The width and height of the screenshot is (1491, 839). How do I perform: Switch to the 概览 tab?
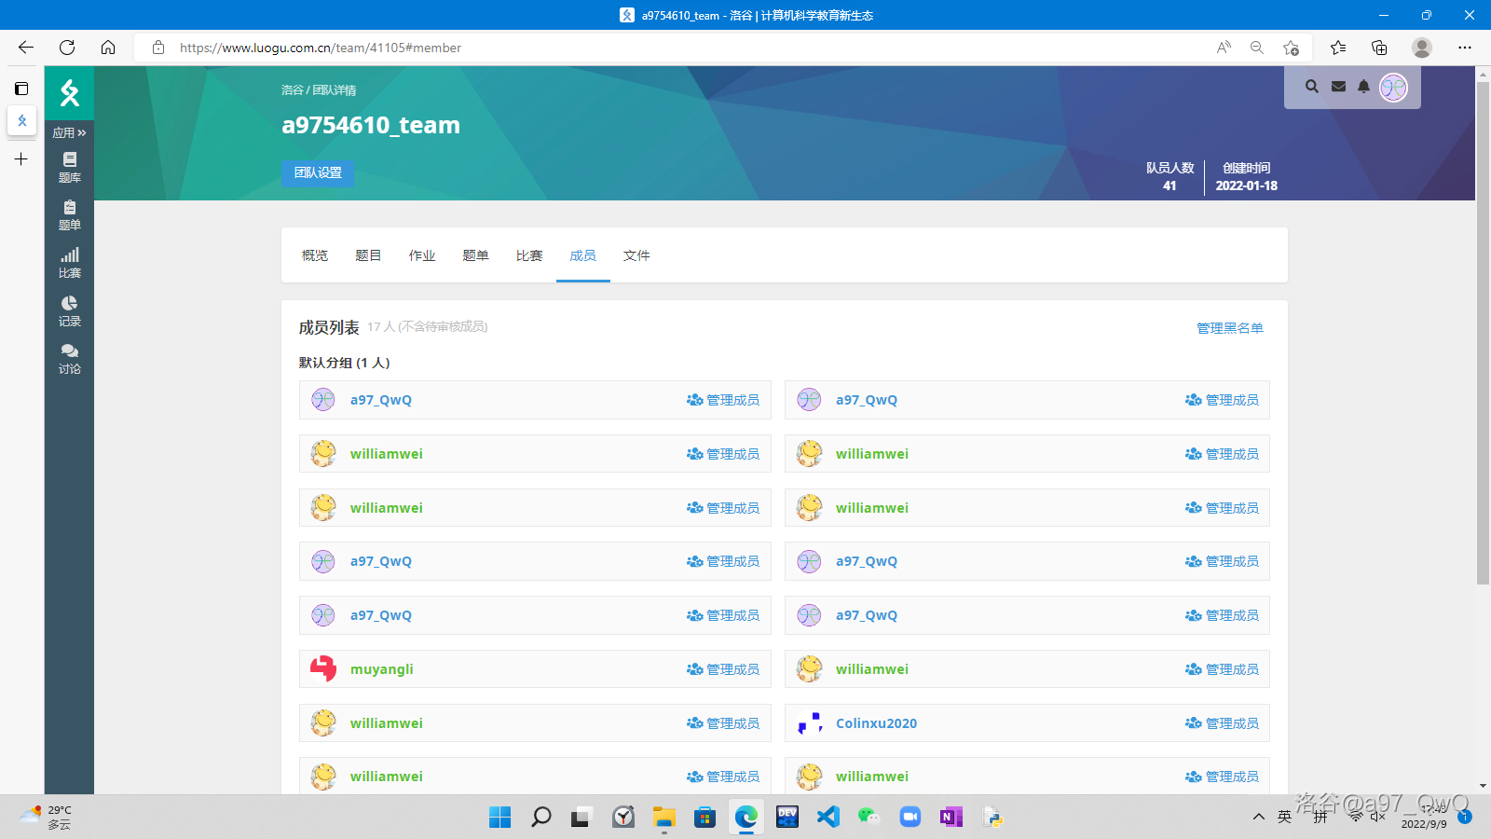tap(315, 255)
